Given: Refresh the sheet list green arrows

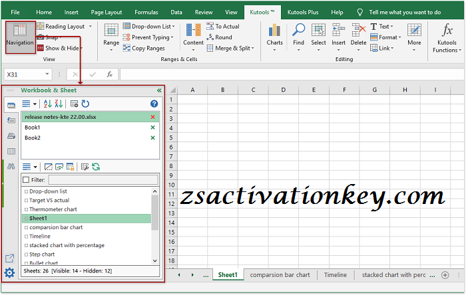Looking at the screenshot, I should click(96, 167).
